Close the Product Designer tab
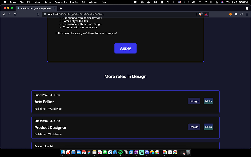 pyautogui.click(x=55, y=8)
